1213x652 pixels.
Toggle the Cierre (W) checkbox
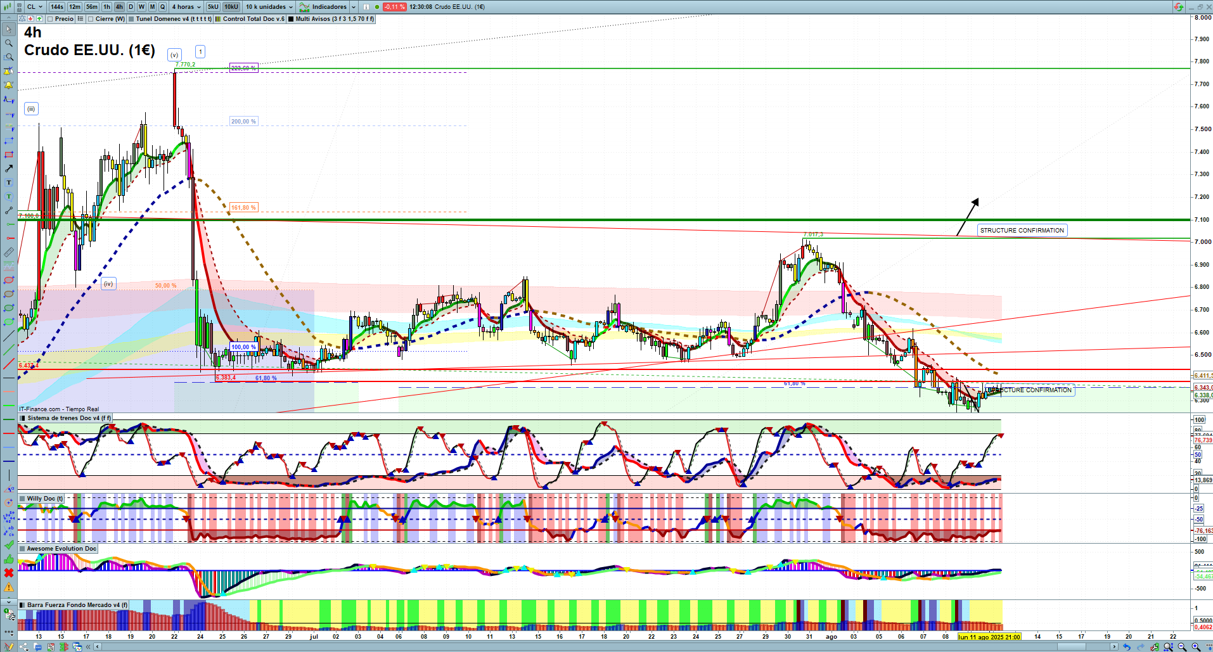pyautogui.click(x=91, y=19)
